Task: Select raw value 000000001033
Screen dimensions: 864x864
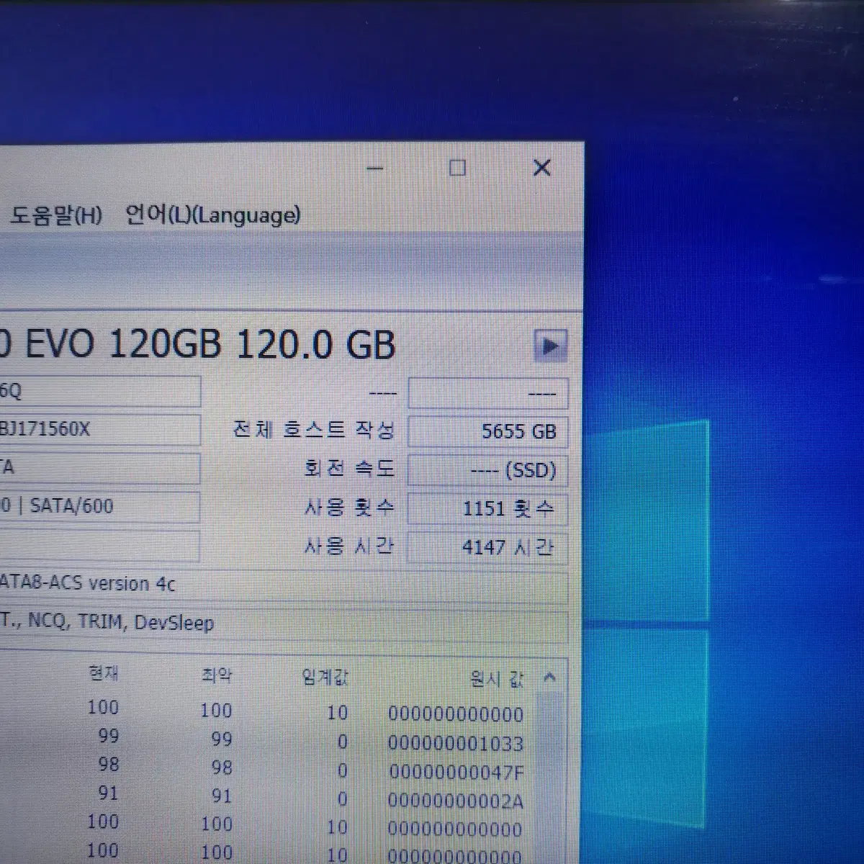Action: (x=456, y=744)
